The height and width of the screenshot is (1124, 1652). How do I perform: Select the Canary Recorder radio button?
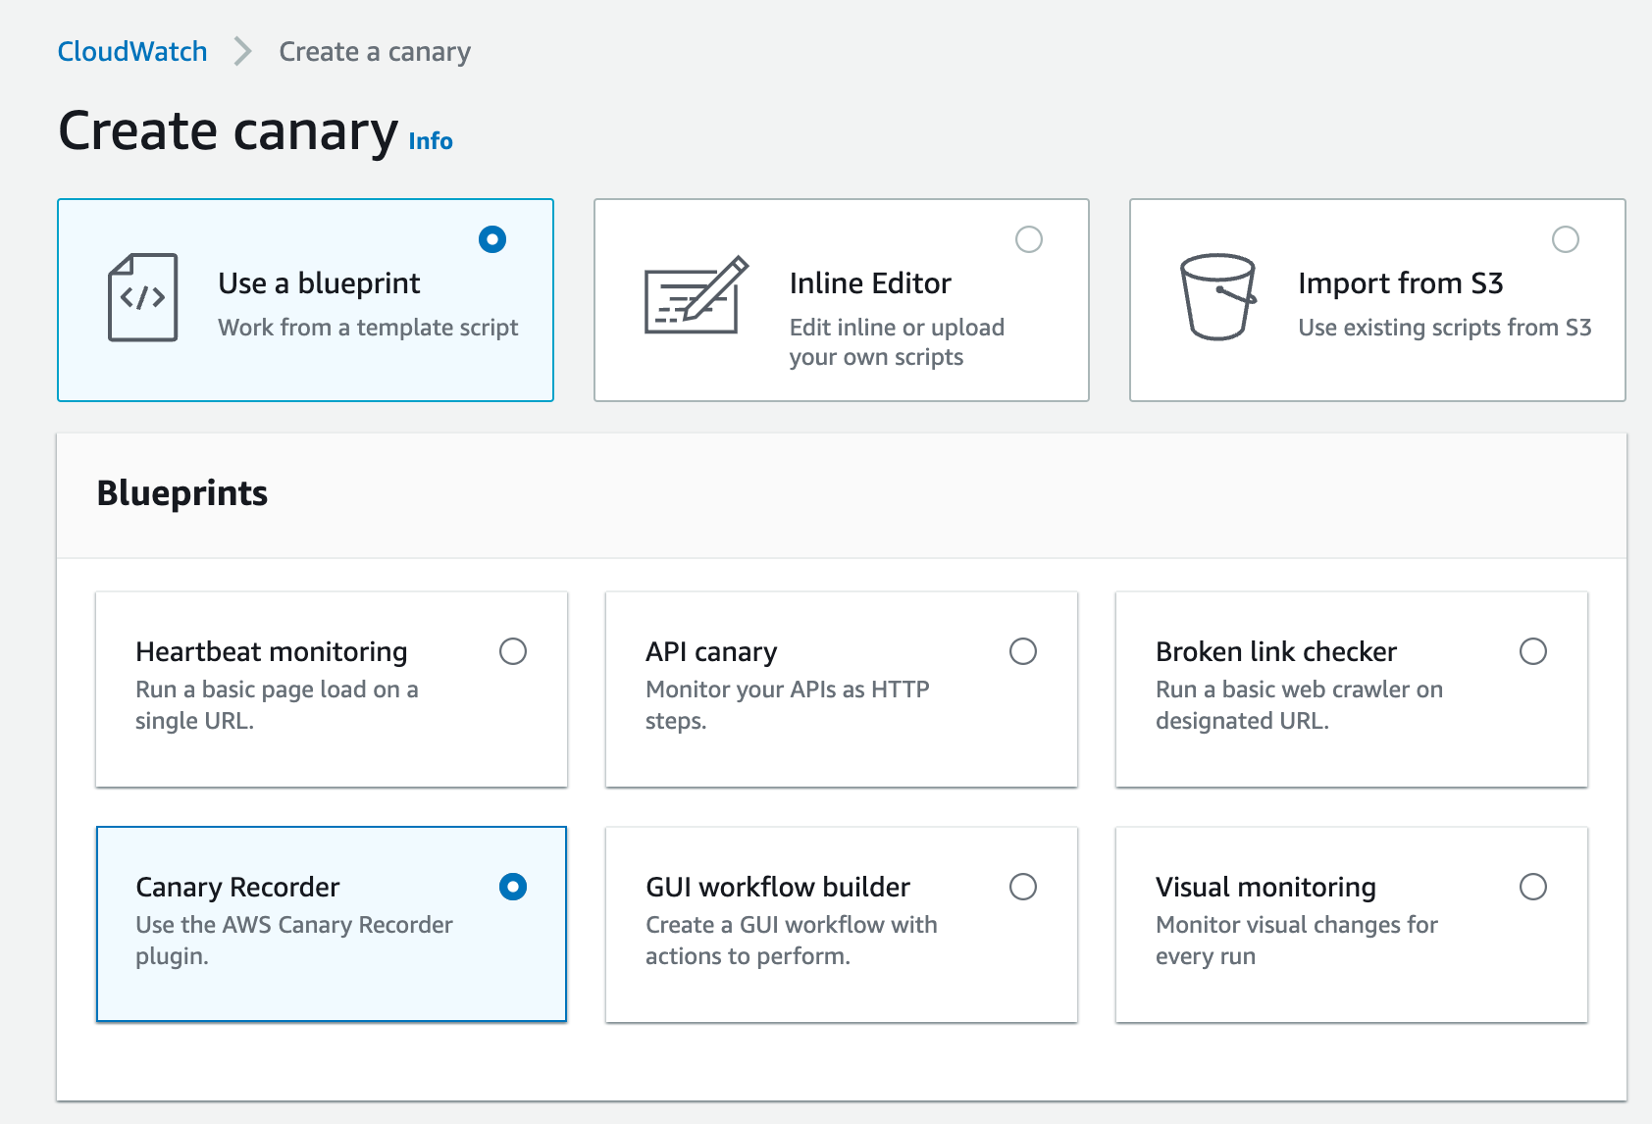point(513,887)
